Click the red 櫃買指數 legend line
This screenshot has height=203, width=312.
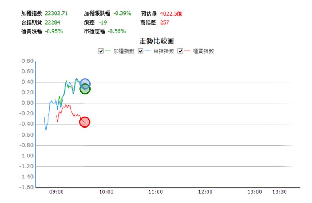[x=187, y=51]
